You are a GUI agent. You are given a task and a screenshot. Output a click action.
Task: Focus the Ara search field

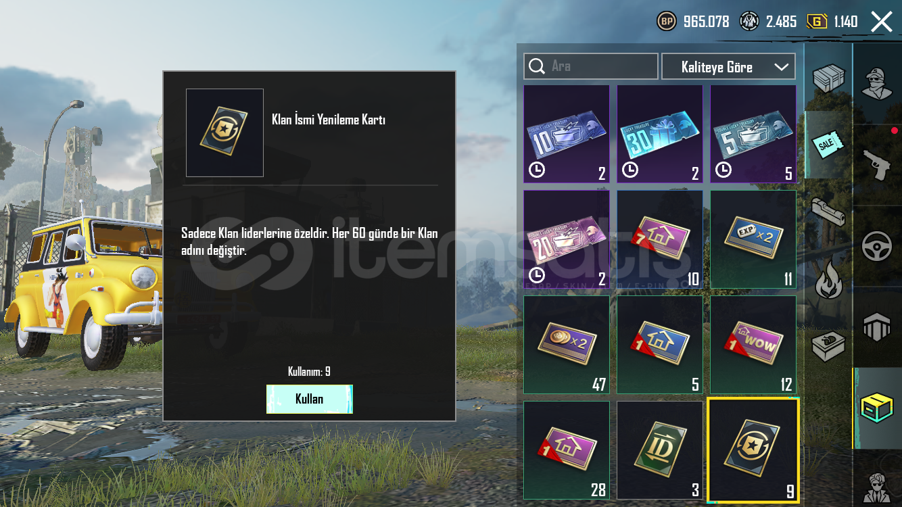click(591, 66)
